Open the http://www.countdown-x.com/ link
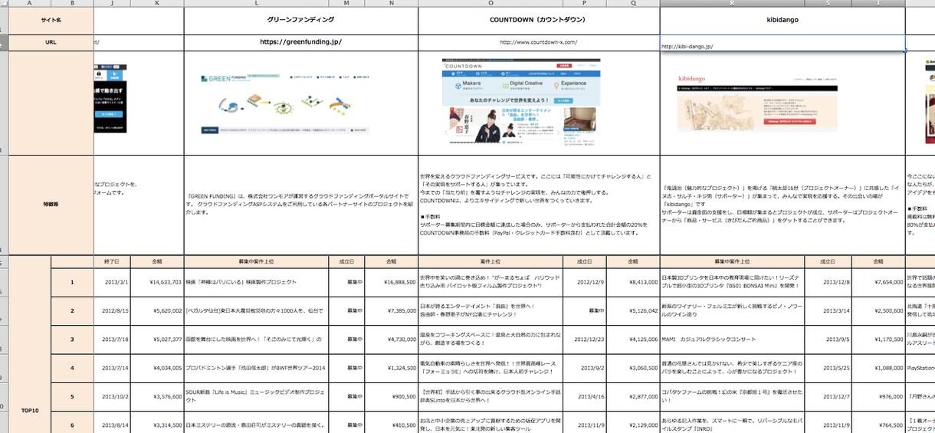The image size is (935, 433). click(x=538, y=42)
